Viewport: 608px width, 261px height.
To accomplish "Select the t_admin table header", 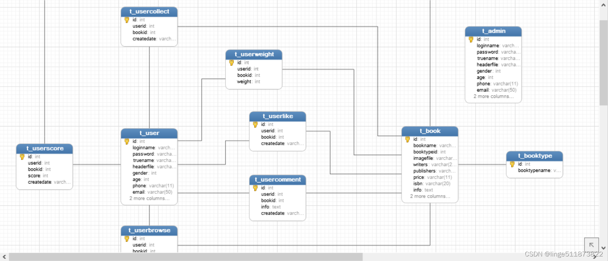I will [x=493, y=31].
